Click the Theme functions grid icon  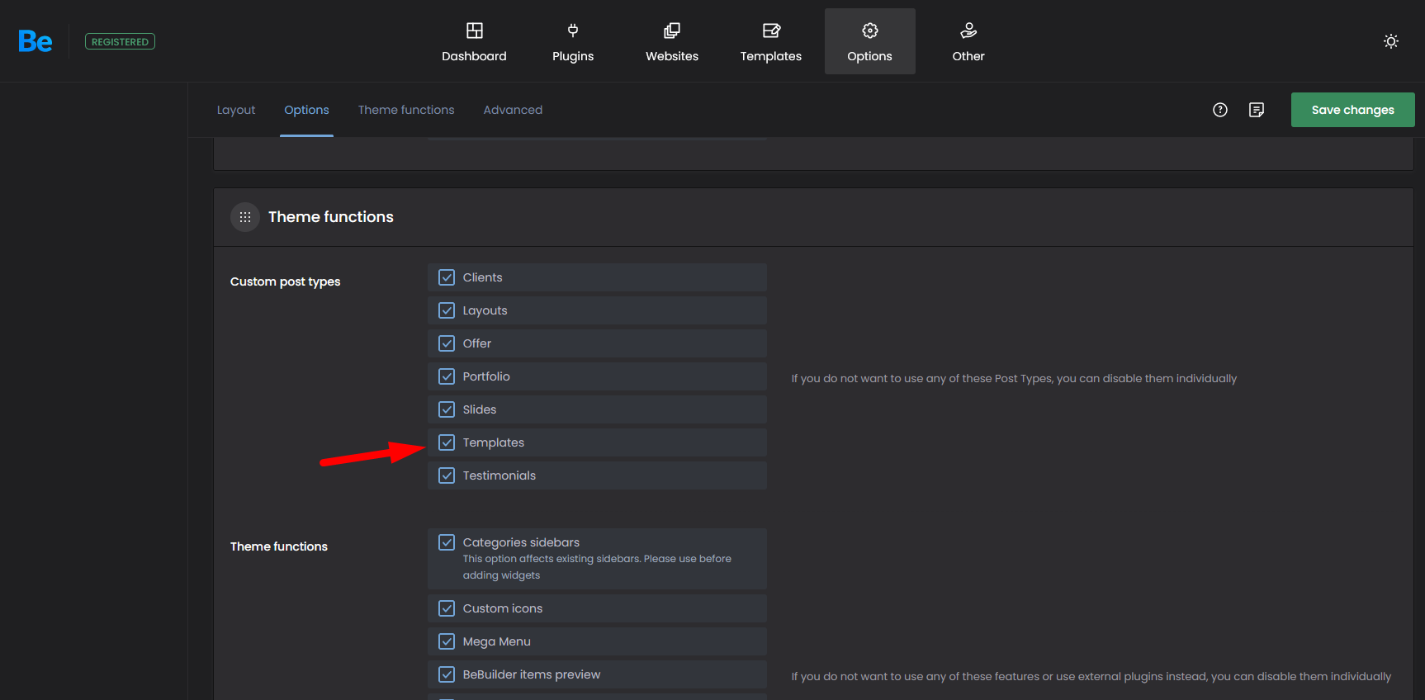pyautogui.click(x=245, y=217)
